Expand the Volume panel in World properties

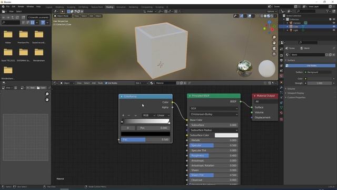[291, 89]
